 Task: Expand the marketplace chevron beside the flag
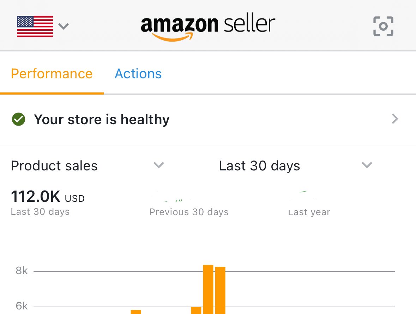tap(64, 26)
